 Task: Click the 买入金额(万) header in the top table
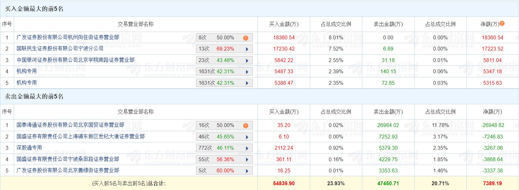pyautogui.click(x=284, y=24)
